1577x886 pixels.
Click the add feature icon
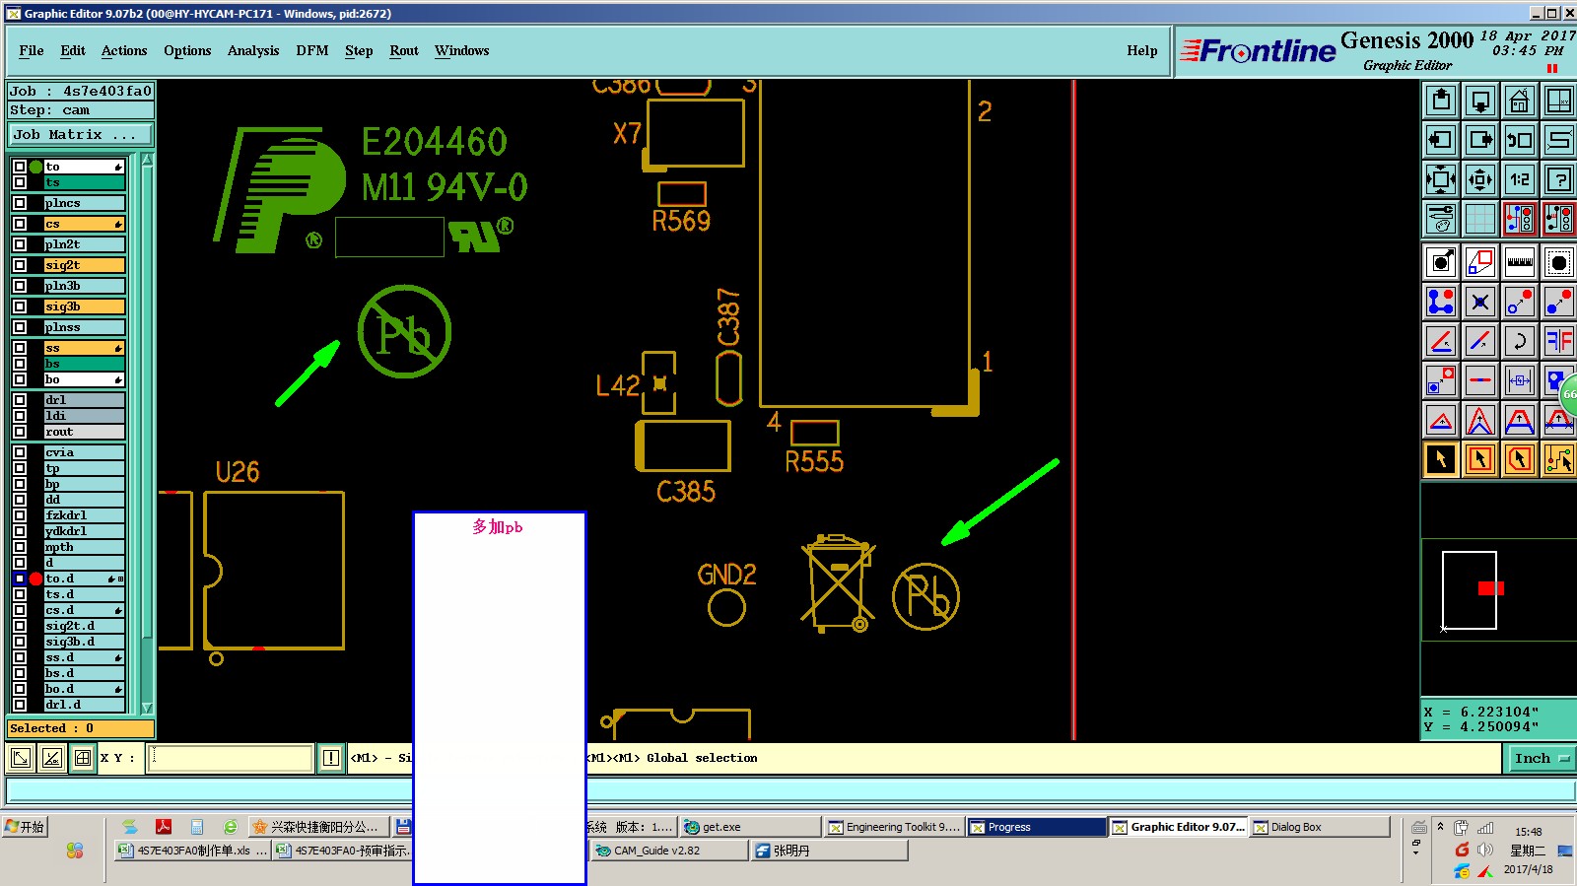(1441, 262)
